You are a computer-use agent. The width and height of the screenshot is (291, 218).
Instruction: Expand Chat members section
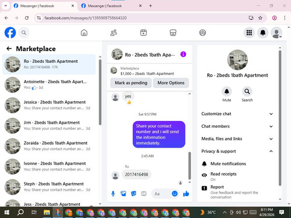point(237,126)
